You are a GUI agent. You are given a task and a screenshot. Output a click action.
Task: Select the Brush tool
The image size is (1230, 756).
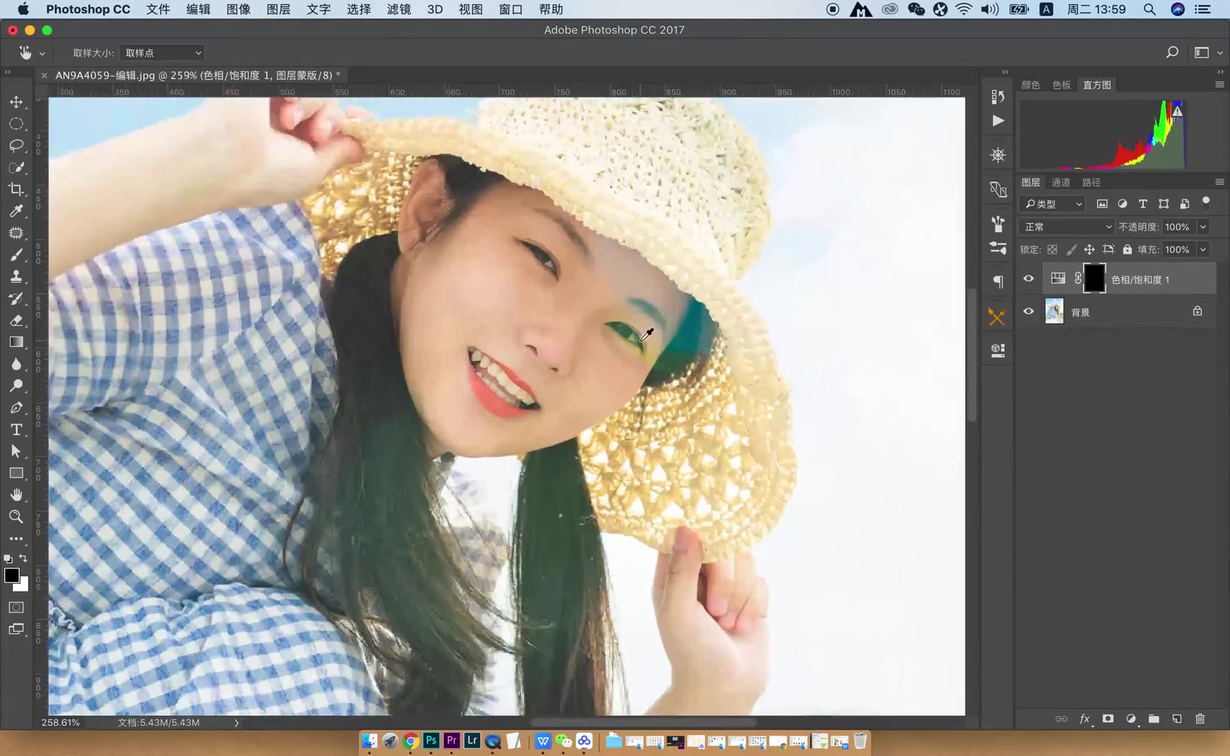coord(16,254)
